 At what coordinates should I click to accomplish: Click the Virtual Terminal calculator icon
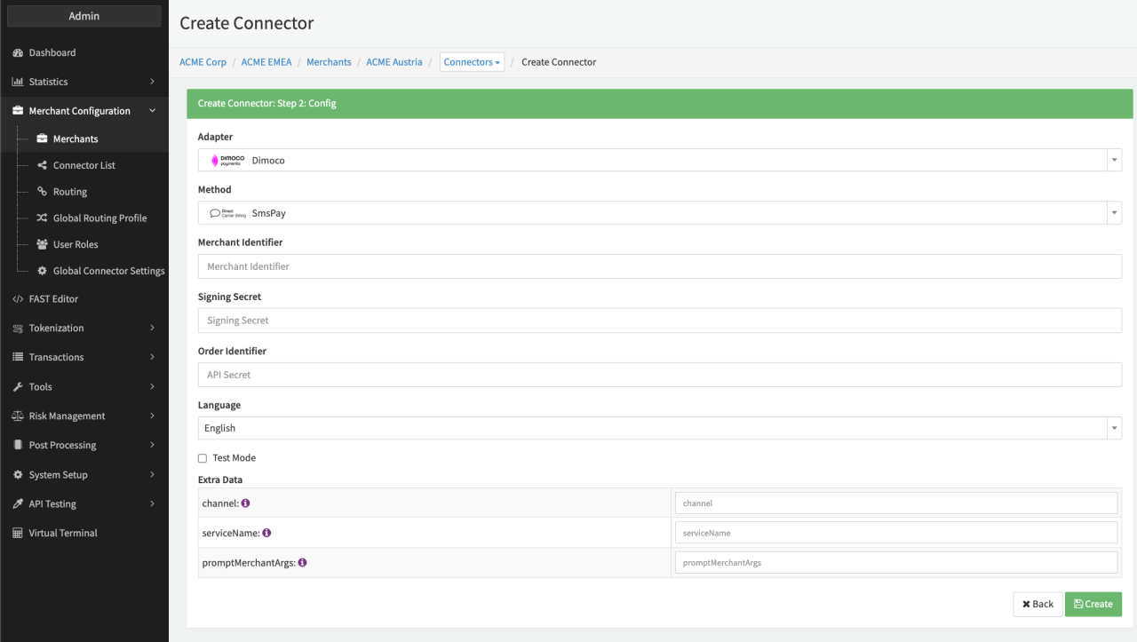[18, 533]
